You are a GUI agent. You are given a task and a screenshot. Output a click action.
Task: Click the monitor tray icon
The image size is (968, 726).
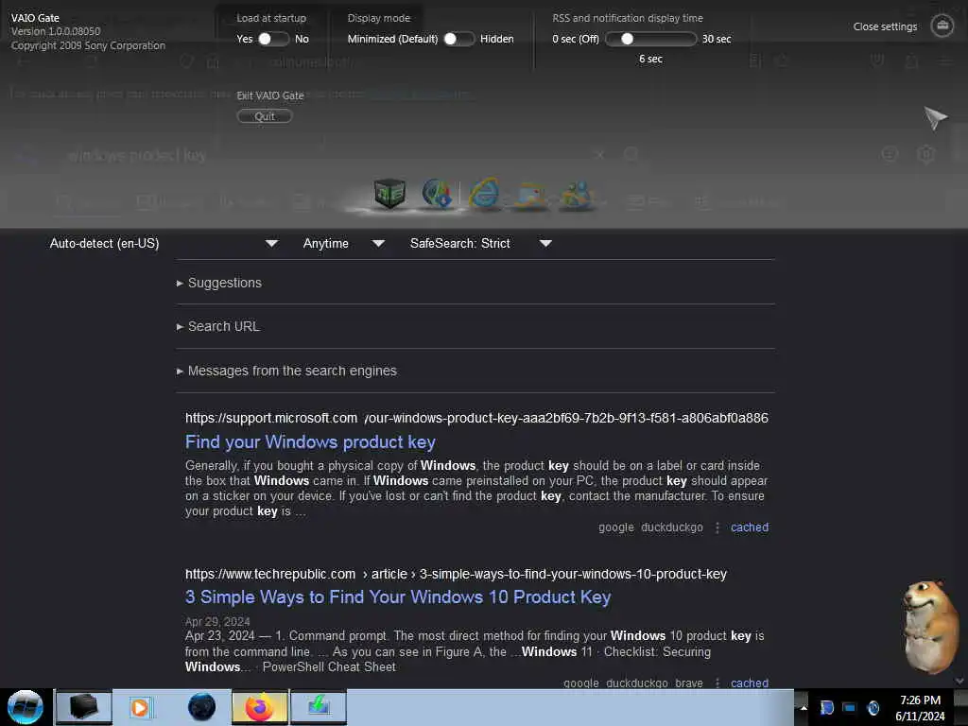tap(850, 708)
